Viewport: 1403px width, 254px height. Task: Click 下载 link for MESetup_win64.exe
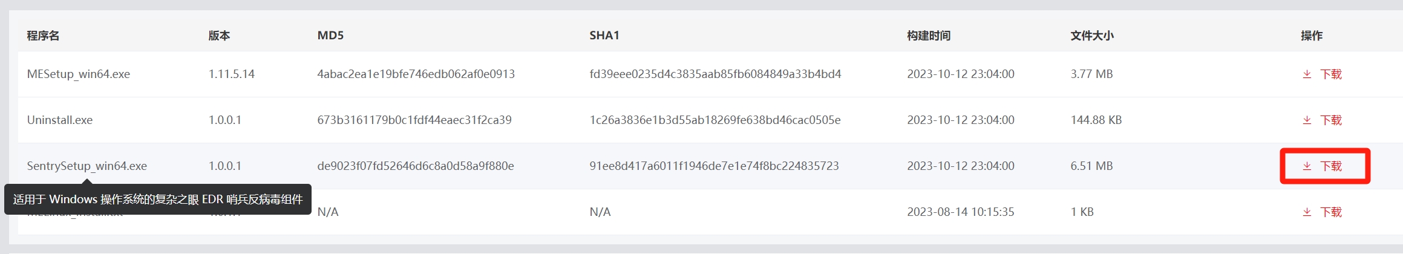[x=1331, y=74]
